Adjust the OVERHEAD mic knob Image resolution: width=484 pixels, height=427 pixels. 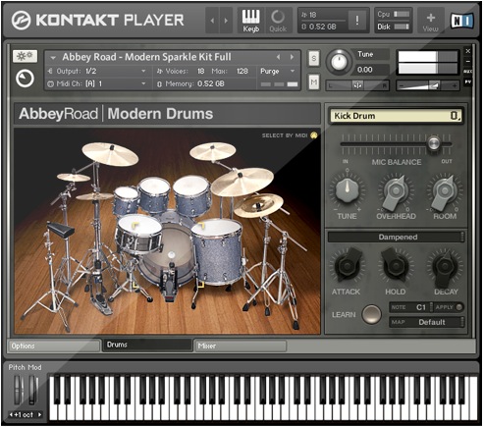point(396,191)
